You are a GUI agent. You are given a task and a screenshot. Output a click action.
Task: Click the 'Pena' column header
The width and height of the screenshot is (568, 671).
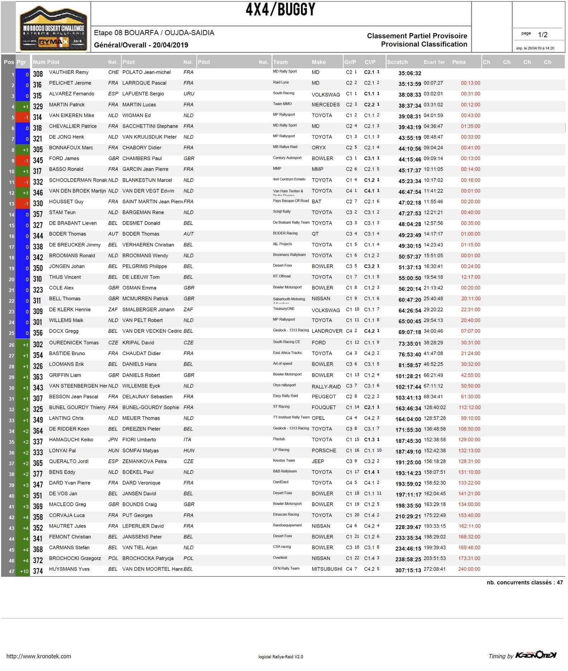(459, 62)
